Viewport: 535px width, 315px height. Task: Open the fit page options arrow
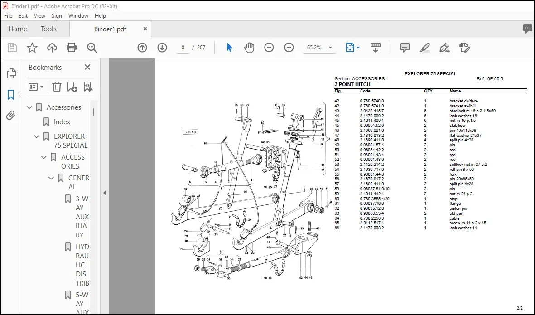[358, 48]
